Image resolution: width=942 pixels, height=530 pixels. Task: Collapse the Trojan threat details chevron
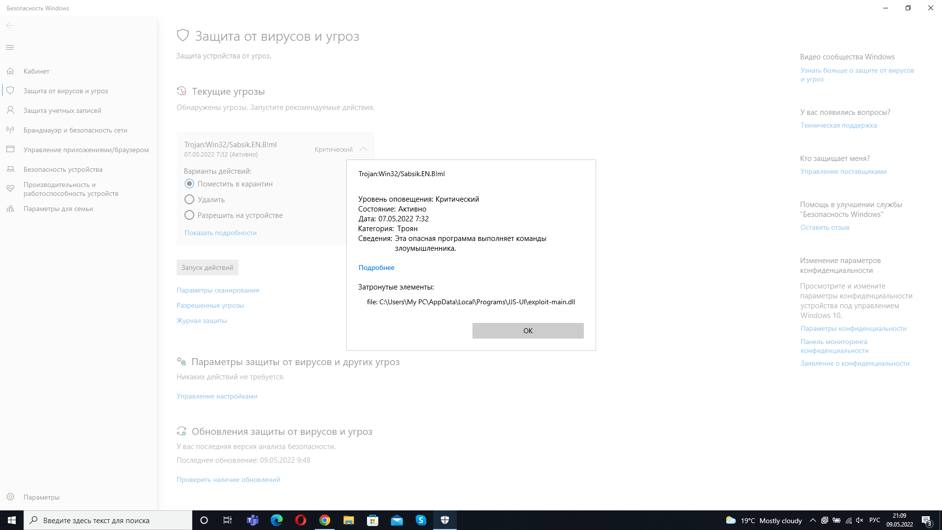(363, 149)
